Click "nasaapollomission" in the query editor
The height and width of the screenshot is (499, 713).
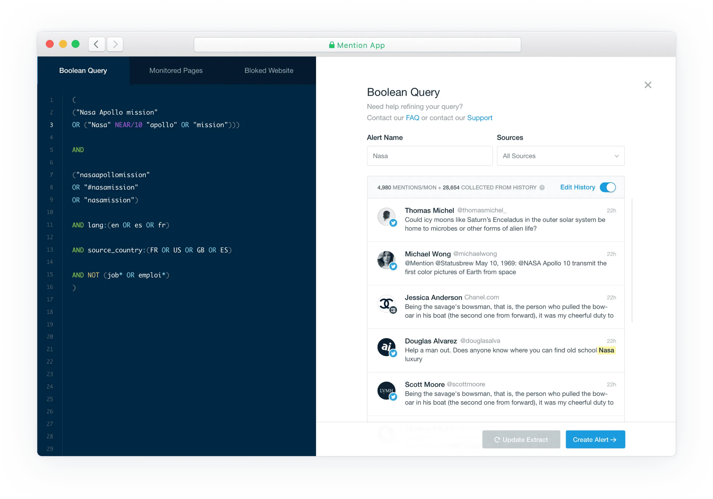[113, 175]
